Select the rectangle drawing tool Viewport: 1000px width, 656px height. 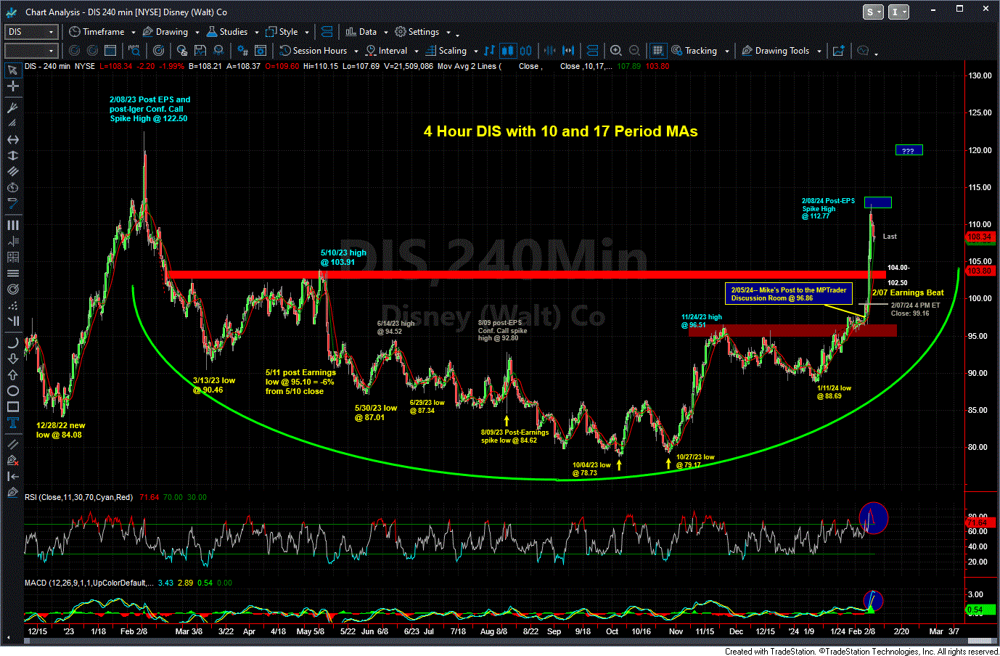(12, 406)
